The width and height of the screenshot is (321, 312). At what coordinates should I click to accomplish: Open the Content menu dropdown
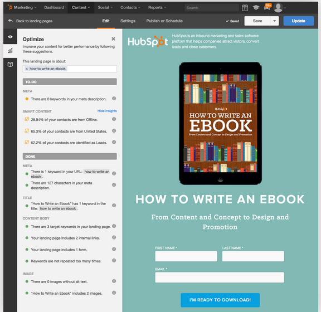click(81, 8)
